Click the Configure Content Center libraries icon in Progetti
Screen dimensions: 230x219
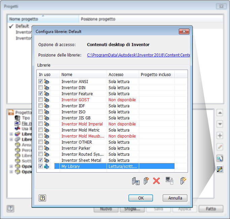coord(220,169)
